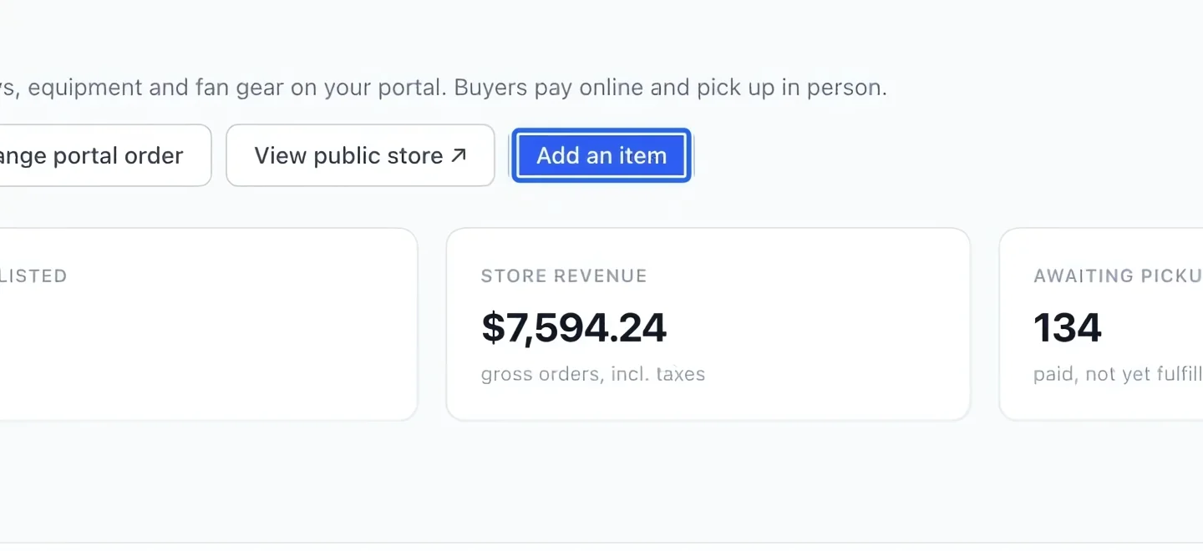The image size is (1203, 551).
Task: Click the external arrow icon on View public store
Action: tap(459, 155)
